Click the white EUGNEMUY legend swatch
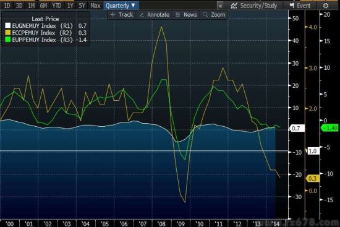 pos(7,25)
